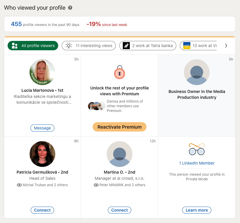Filter by 11 interesting views
This screenshot has width=240, height=223.
(x=89, y=46)
